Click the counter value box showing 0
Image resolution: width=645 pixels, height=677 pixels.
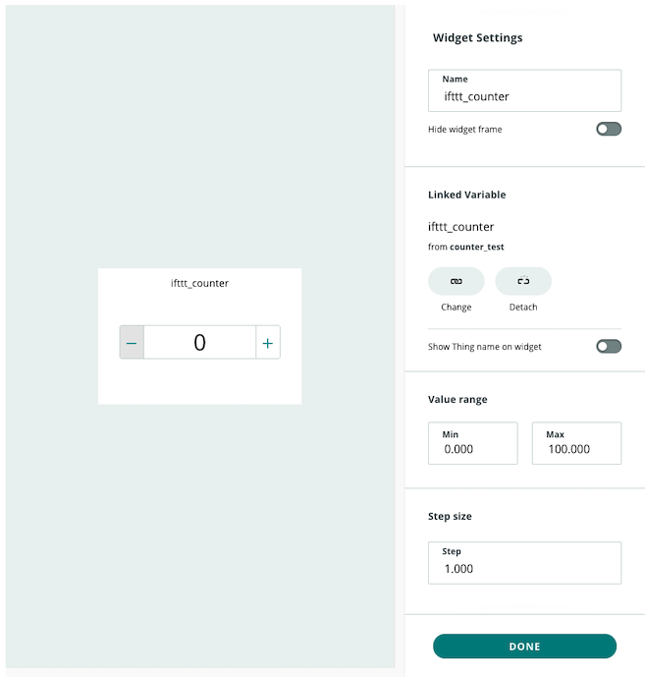point(199,342)
